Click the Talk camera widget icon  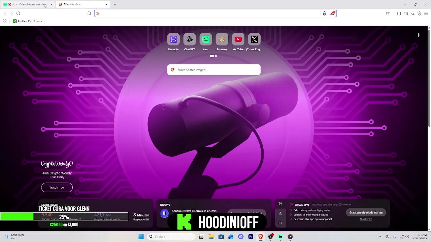point(280,223)
